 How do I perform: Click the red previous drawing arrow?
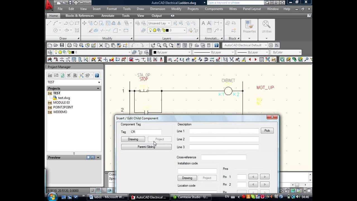tap(250, 59)
